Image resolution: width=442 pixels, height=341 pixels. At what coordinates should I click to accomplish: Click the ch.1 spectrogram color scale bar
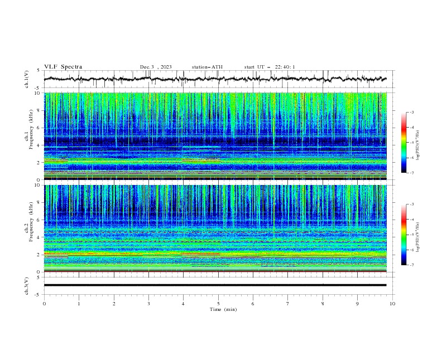click(403, 142)
